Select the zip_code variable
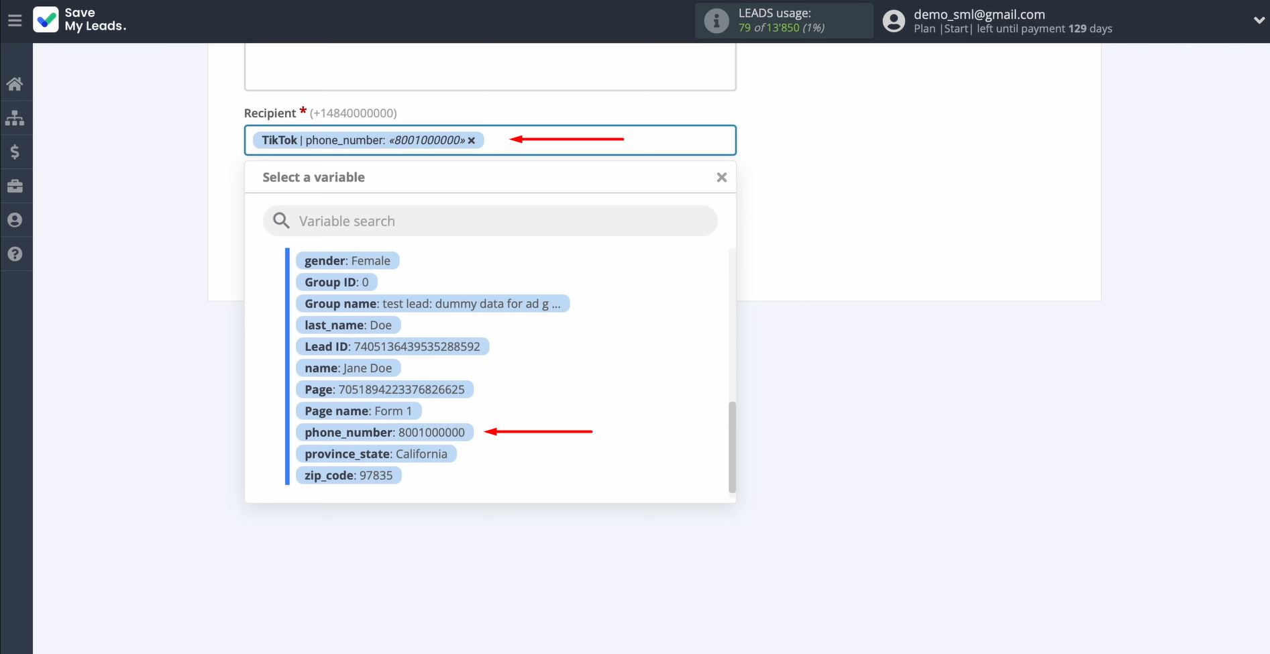This screenshot has height=654, width=1270. click(x=348, y=476)
